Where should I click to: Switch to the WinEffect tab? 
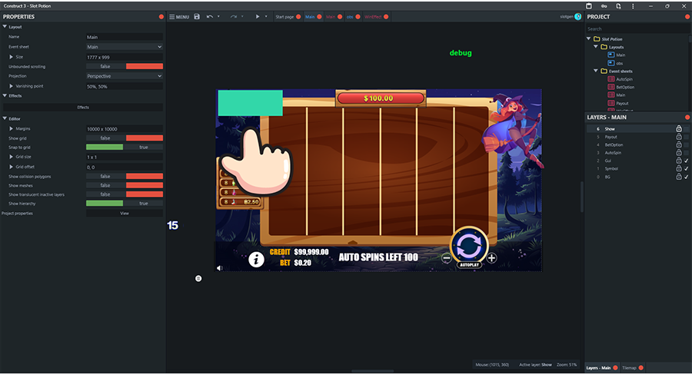point(373,17)
